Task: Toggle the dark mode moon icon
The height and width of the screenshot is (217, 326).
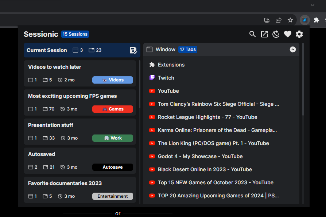Action: click(276, 34)
